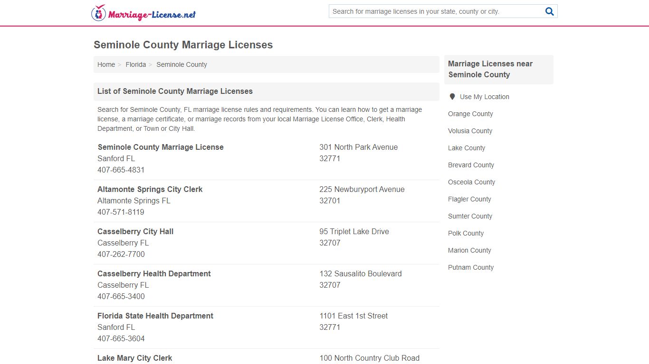Click address 301 North Park Avenue

(358, 147)
